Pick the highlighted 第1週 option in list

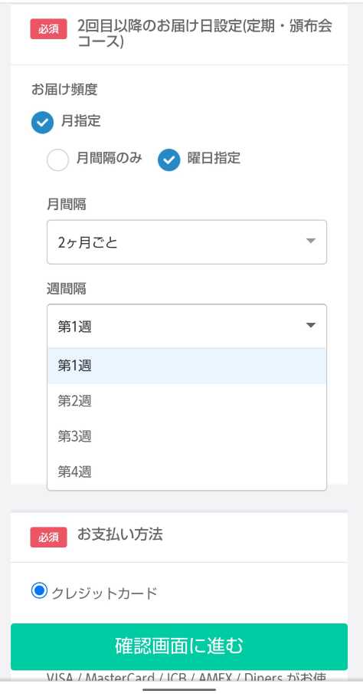pyautogui.click(x=187, y=366)
